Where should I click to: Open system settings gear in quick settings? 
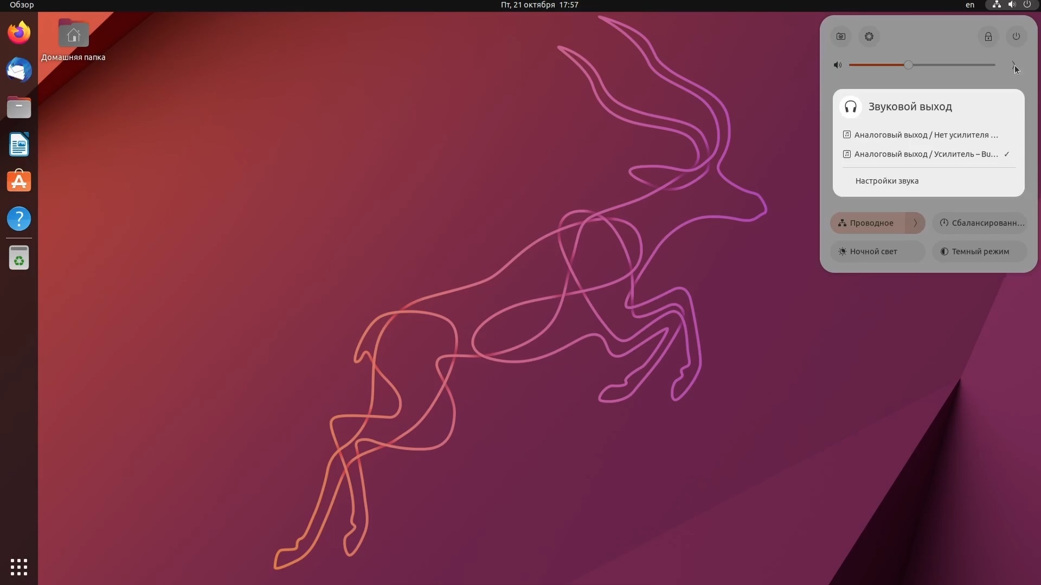[x=869, y=36]
